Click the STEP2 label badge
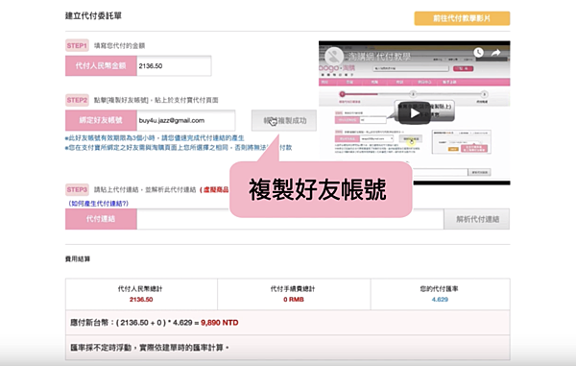The image size is (576, 366). pos(77,100)
